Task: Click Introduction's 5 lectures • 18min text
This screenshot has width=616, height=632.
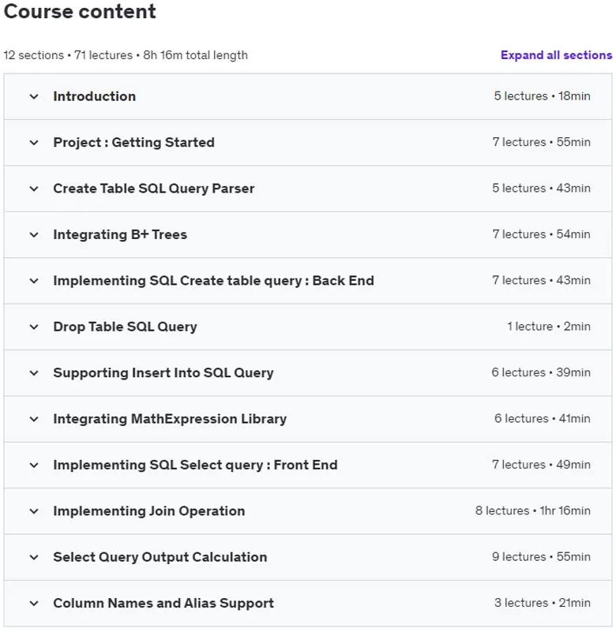Action: 543,96
